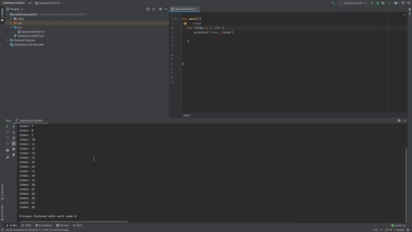Toggle soft-wrap in Run console
This screenshot has width=412, height=232.
pyautogui.click(x=14, y=138)
